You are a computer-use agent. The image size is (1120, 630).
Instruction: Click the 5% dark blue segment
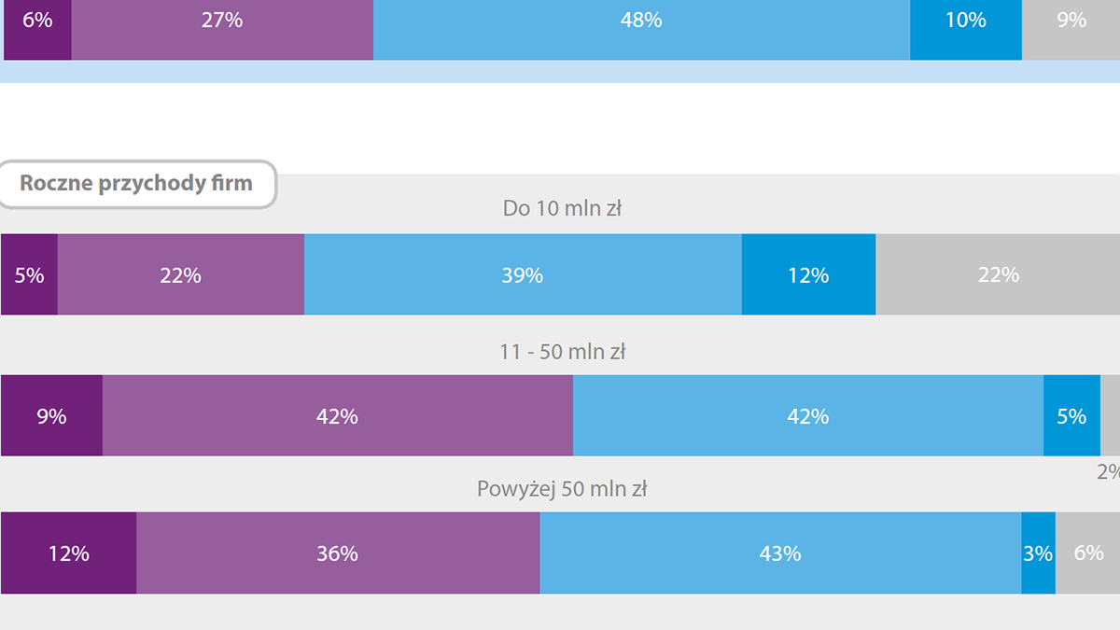click(1071, 416)
